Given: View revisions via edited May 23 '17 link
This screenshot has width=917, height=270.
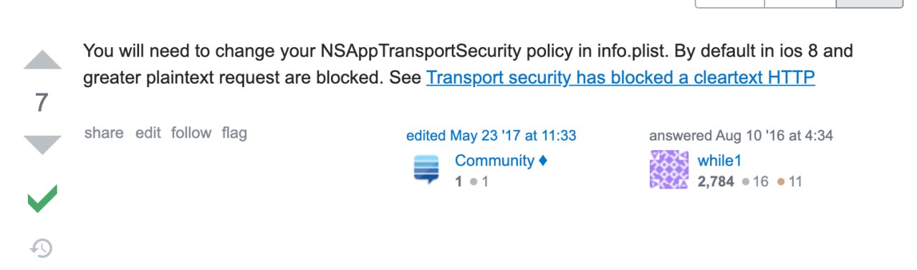Looking at the screenshot, I should [491, 135].
